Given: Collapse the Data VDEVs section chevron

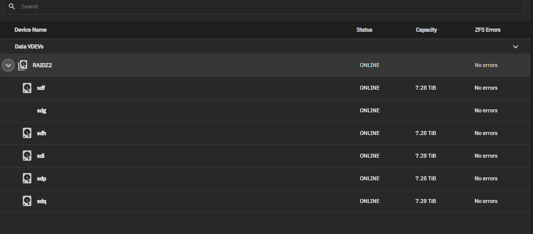Looking at the screenshot, I should click(515, 47).
